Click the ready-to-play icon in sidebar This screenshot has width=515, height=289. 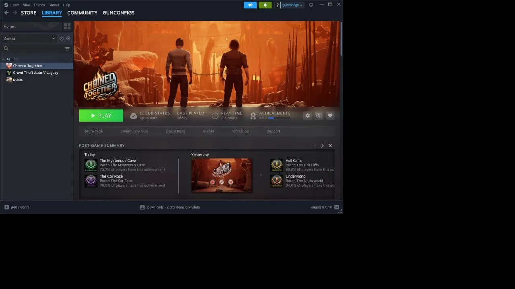(68, 39)
